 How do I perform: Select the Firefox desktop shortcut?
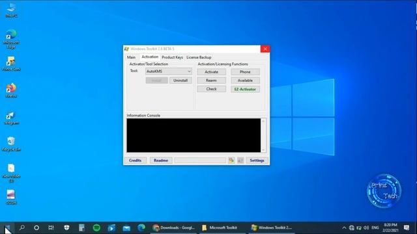click(x=11, y=90)
